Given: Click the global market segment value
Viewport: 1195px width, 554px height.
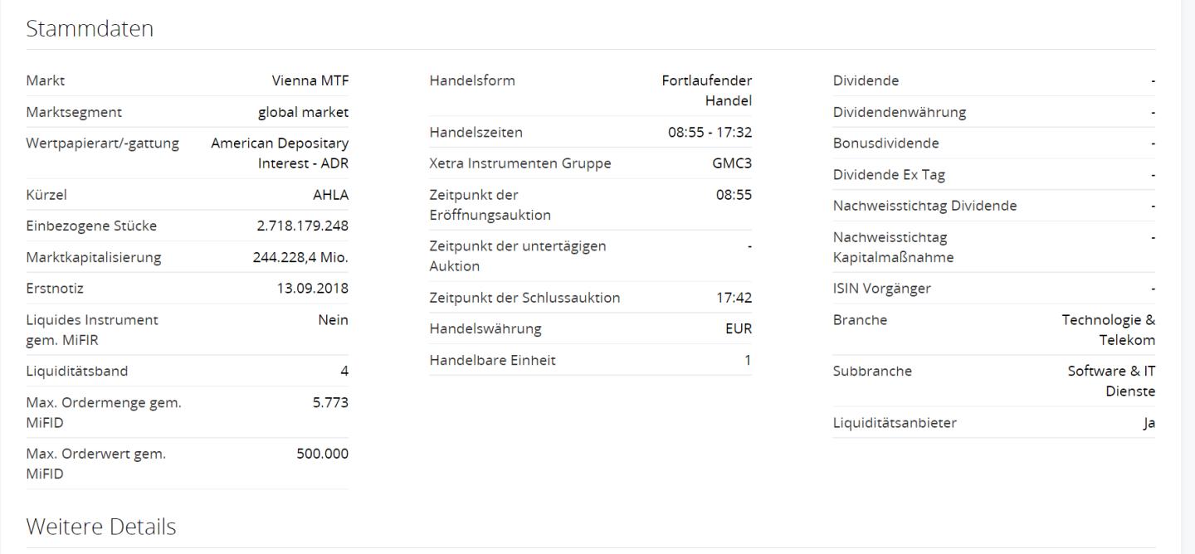Looking at the screenshot, I should [x=303, y=112].
